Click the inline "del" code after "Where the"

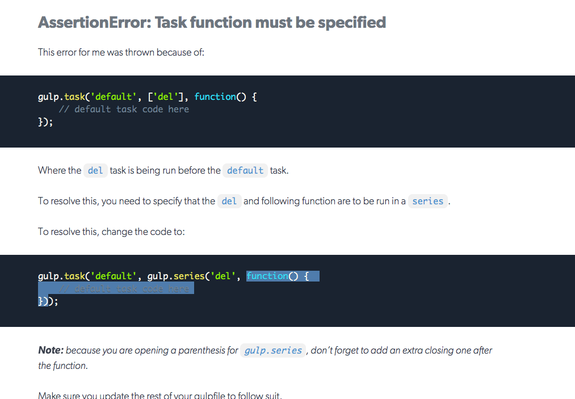click(x=95, y=170)
